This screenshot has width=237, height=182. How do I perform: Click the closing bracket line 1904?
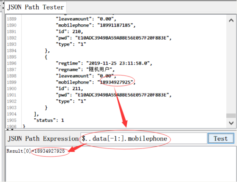click(36, 114)
